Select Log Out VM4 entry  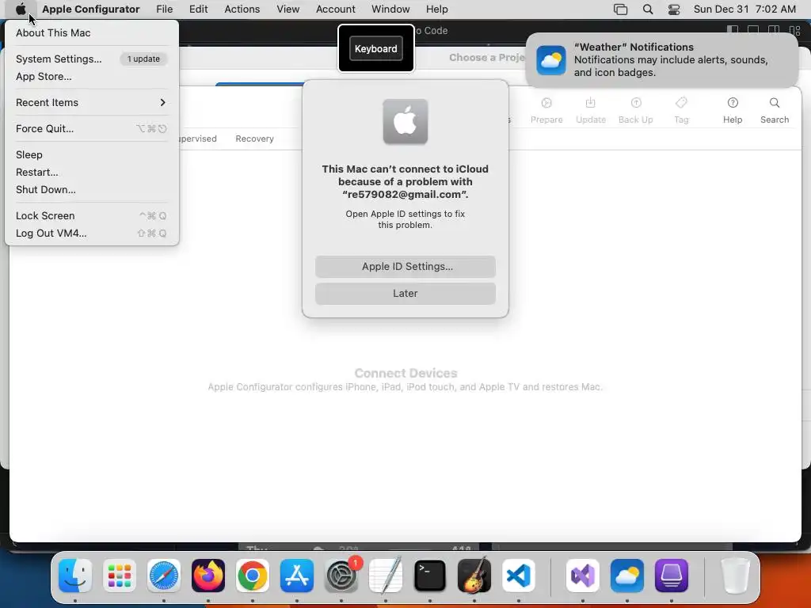pos(91,234)
